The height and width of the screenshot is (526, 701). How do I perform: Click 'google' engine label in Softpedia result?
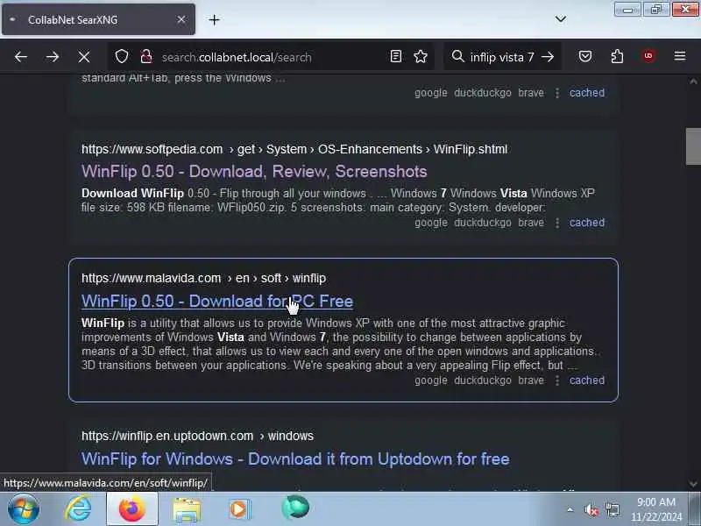tap(430, 223)
